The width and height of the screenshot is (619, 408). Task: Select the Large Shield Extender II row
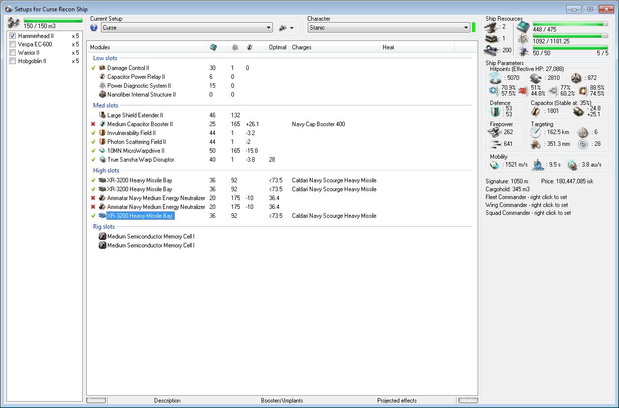pyautogui.click(x=279, y=115)
